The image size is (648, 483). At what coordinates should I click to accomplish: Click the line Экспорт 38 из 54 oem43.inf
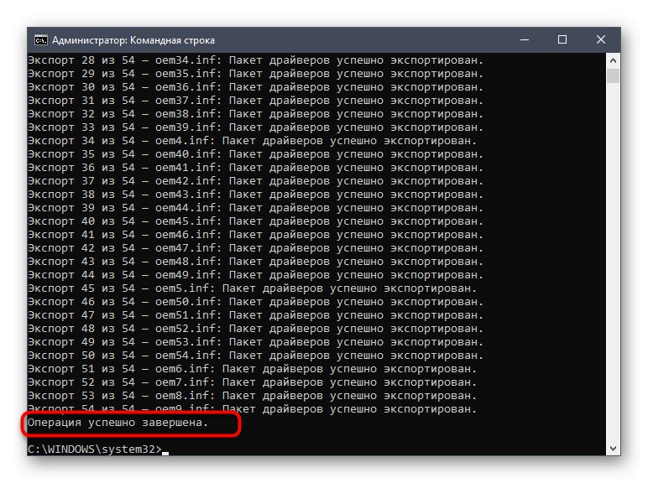(x=255, y=195)
